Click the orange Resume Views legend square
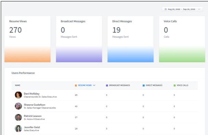The height and width of the screenshot is (135, 208). (x=76, y=86)
